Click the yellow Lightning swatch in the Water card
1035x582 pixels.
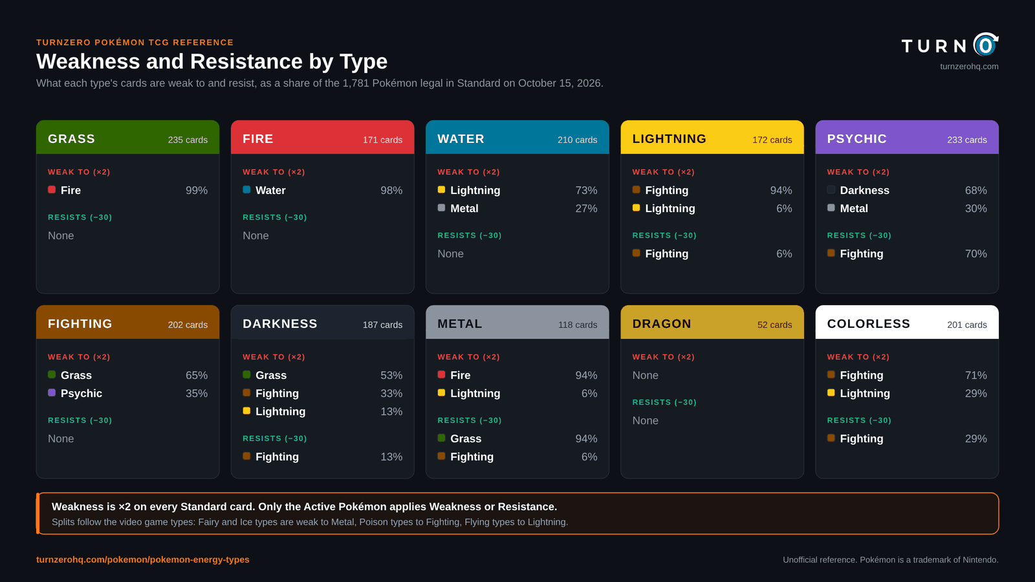(441, 189)
